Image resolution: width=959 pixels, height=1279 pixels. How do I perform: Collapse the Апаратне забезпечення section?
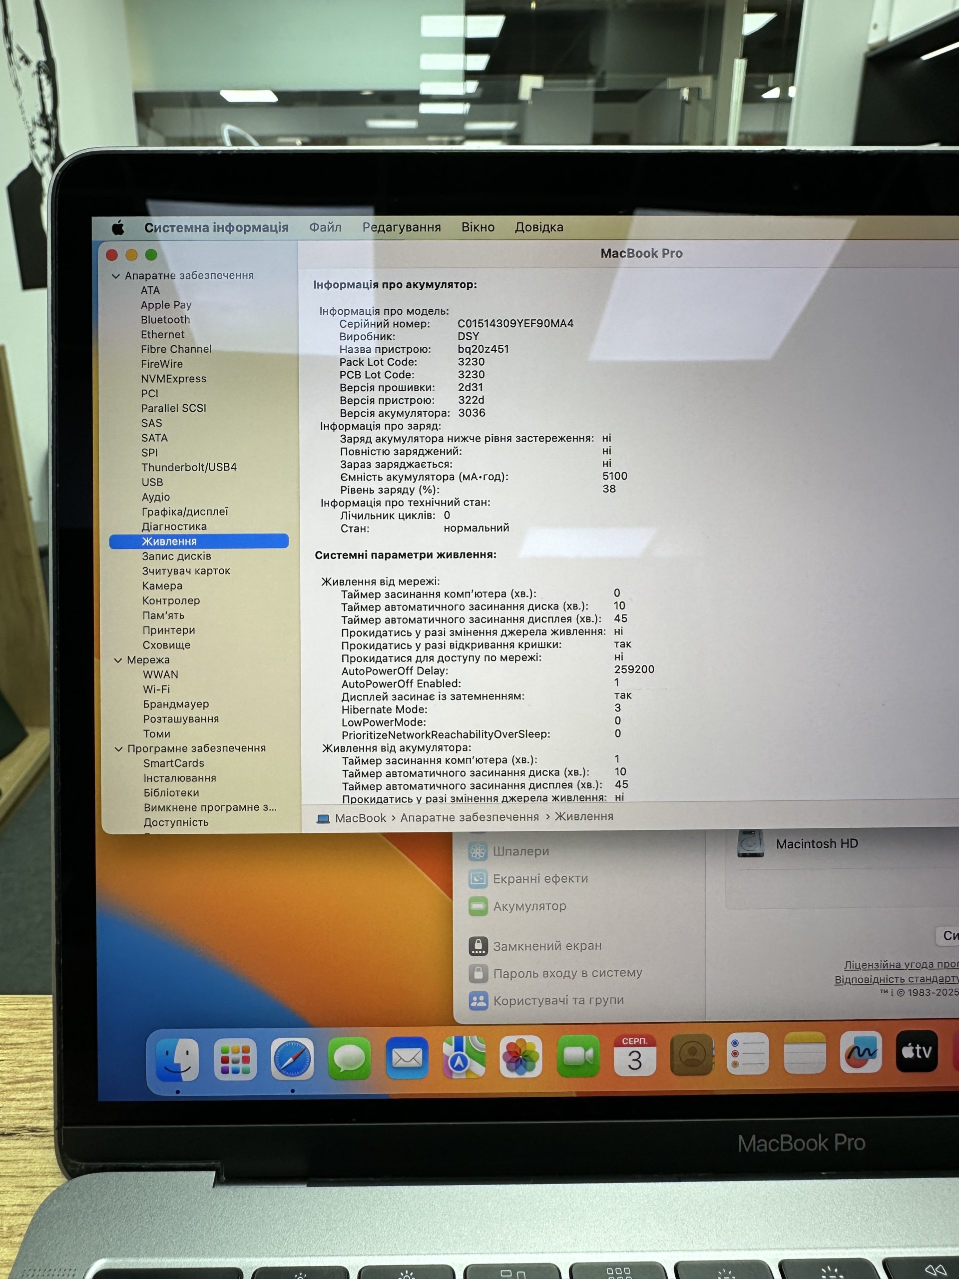pyautogui.click(x=115, y=276)
